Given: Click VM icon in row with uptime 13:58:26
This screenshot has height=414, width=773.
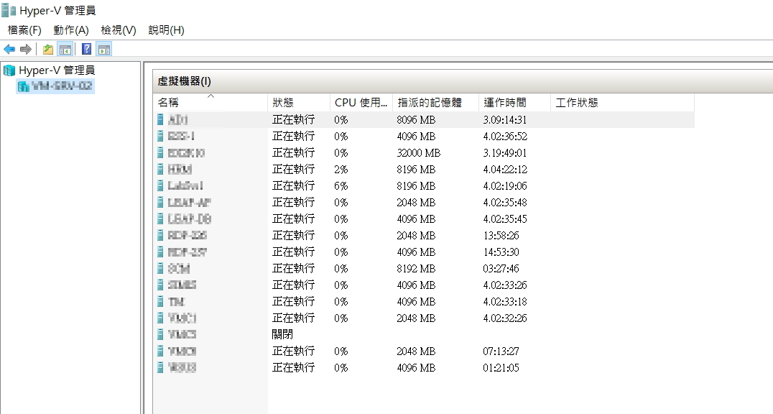Looking at the screenshot, I should point(160,235).
